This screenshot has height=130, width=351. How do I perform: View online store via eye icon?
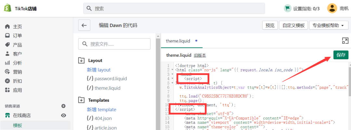pos(64,115)
